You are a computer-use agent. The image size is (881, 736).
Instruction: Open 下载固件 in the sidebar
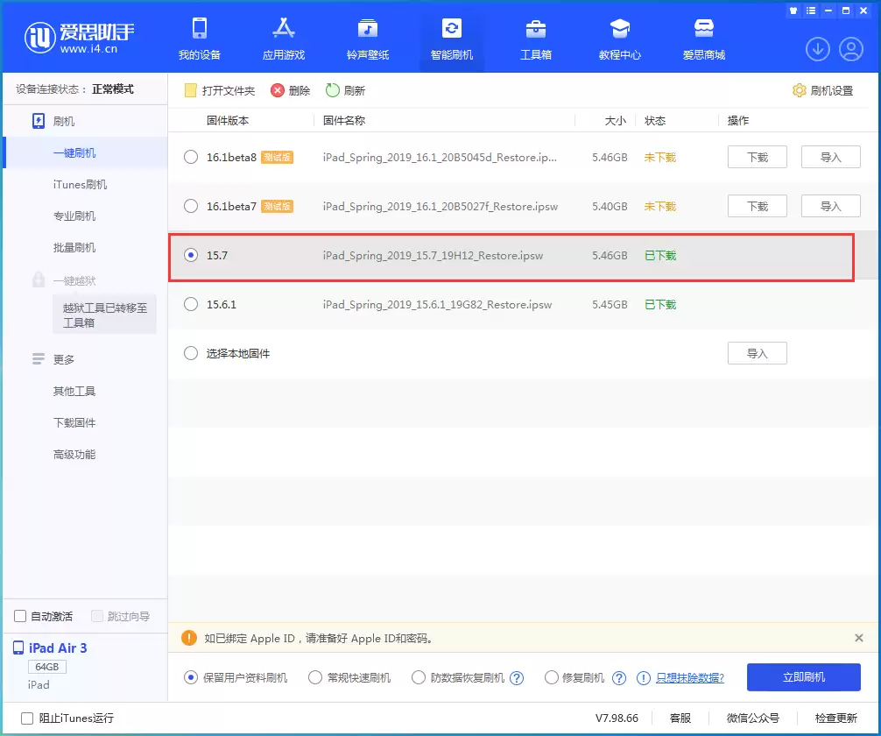coord(74,423)
